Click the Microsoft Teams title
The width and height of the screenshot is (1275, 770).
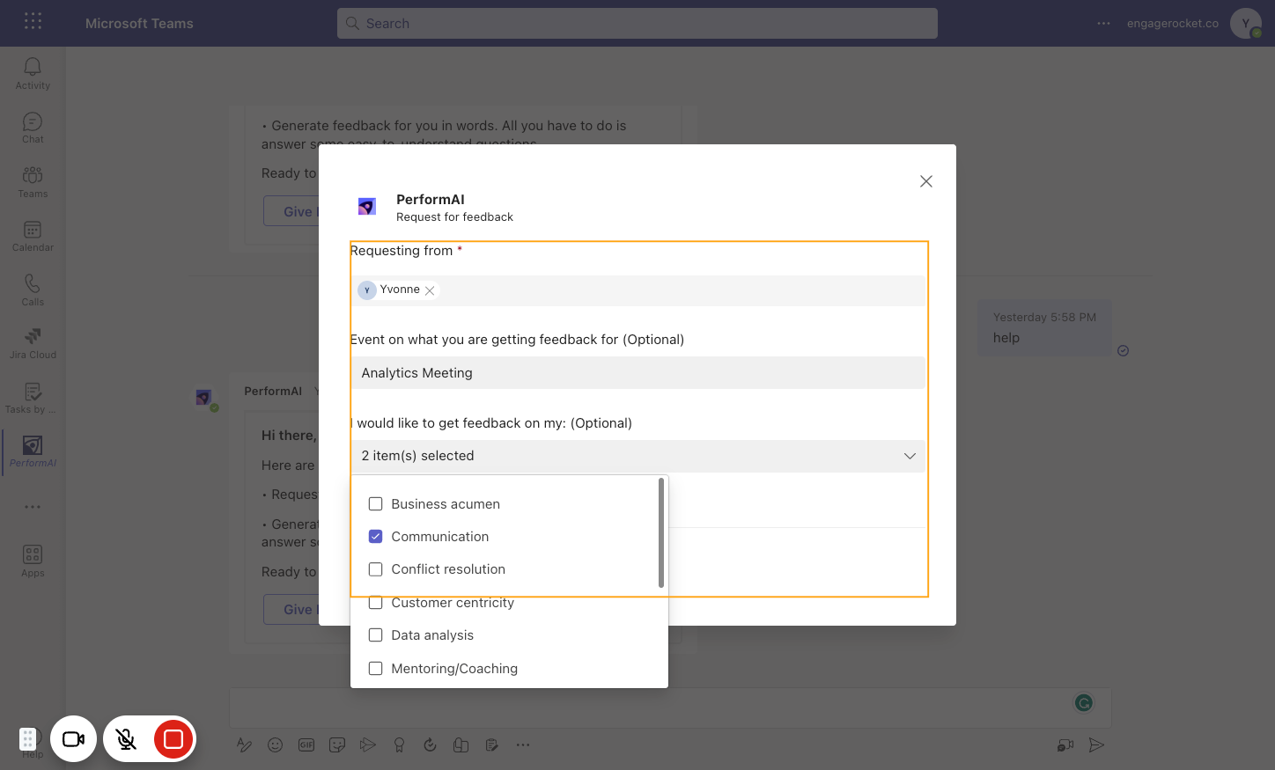pos(139,24)
